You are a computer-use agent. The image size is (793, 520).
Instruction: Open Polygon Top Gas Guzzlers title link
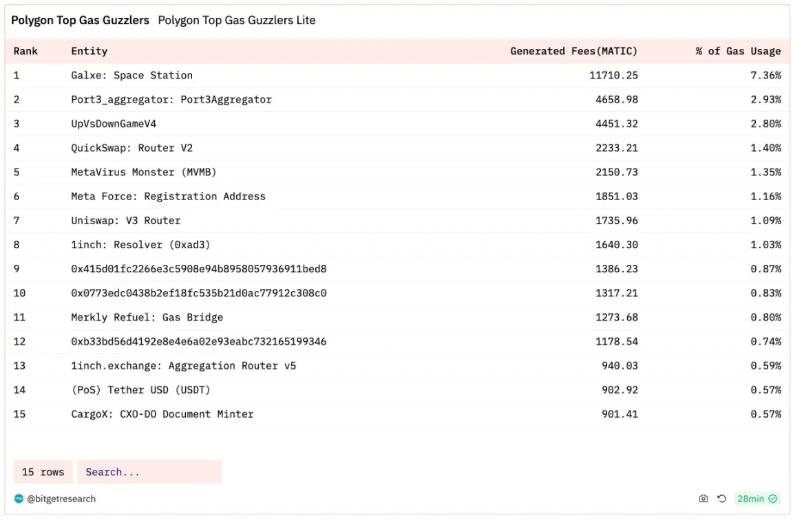coord(80,20)
